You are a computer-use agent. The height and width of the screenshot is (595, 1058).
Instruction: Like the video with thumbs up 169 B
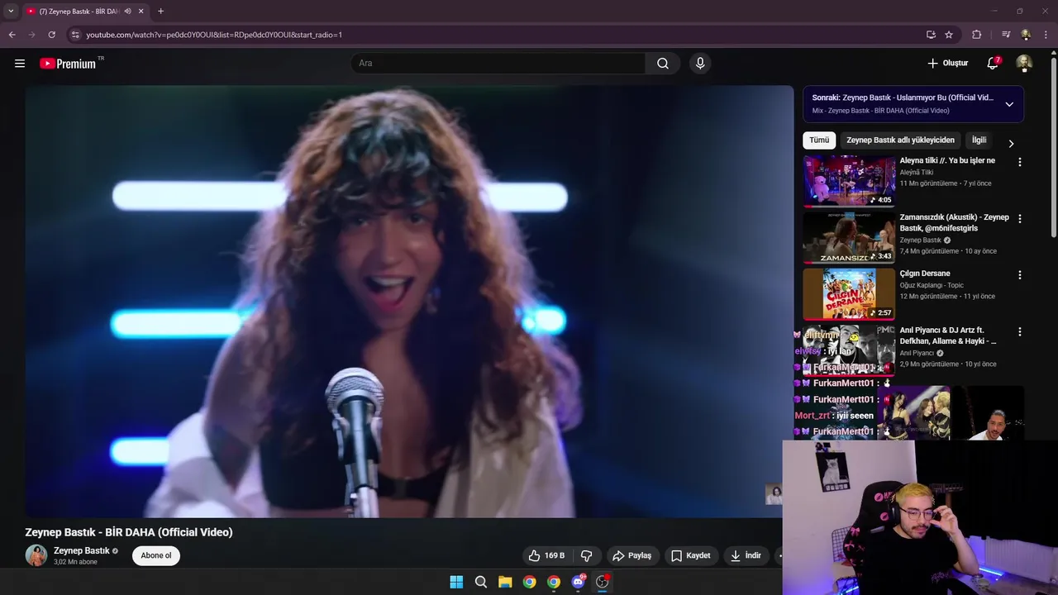[546, 555]
